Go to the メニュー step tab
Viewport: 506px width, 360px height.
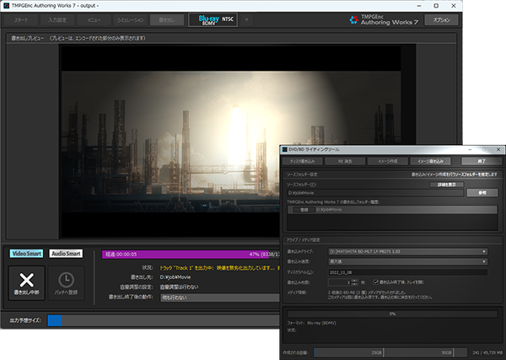click(x=94, y=20)
